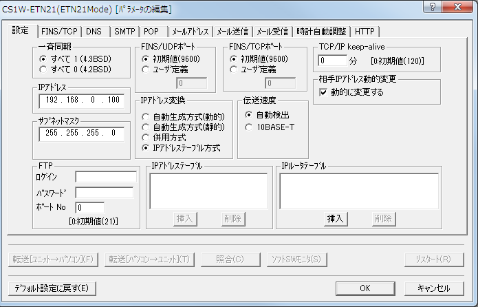Click 挿入 under IP router table
The height and width of the screenshot is (307, 478).
(335, 218)
